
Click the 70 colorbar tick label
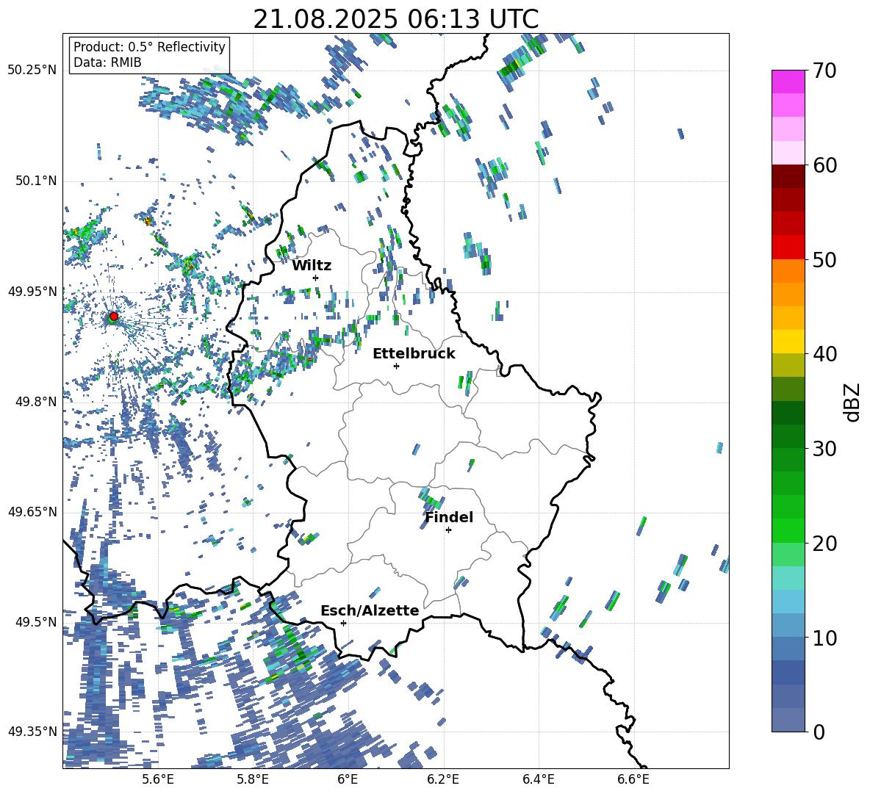coord(824,71)
